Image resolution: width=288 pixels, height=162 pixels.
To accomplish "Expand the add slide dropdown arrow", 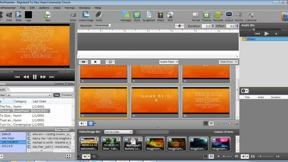I will (85, 123).
